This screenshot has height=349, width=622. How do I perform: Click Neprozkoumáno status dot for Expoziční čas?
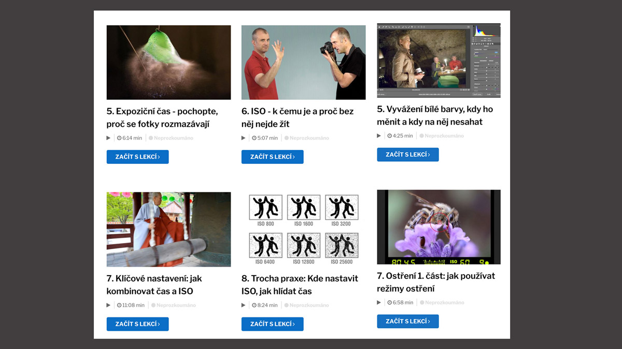coord(151,138)
